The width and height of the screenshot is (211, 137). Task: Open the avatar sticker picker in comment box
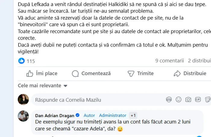coord(169,99)
